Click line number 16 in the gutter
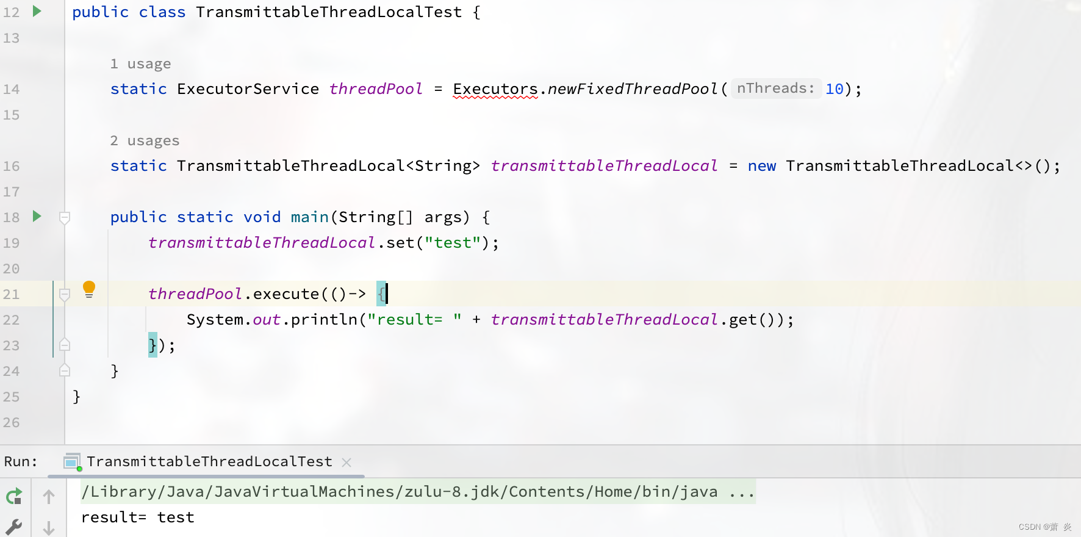Image resolution: width=1081 pixels, height=537 pixels. pos(12,166)
